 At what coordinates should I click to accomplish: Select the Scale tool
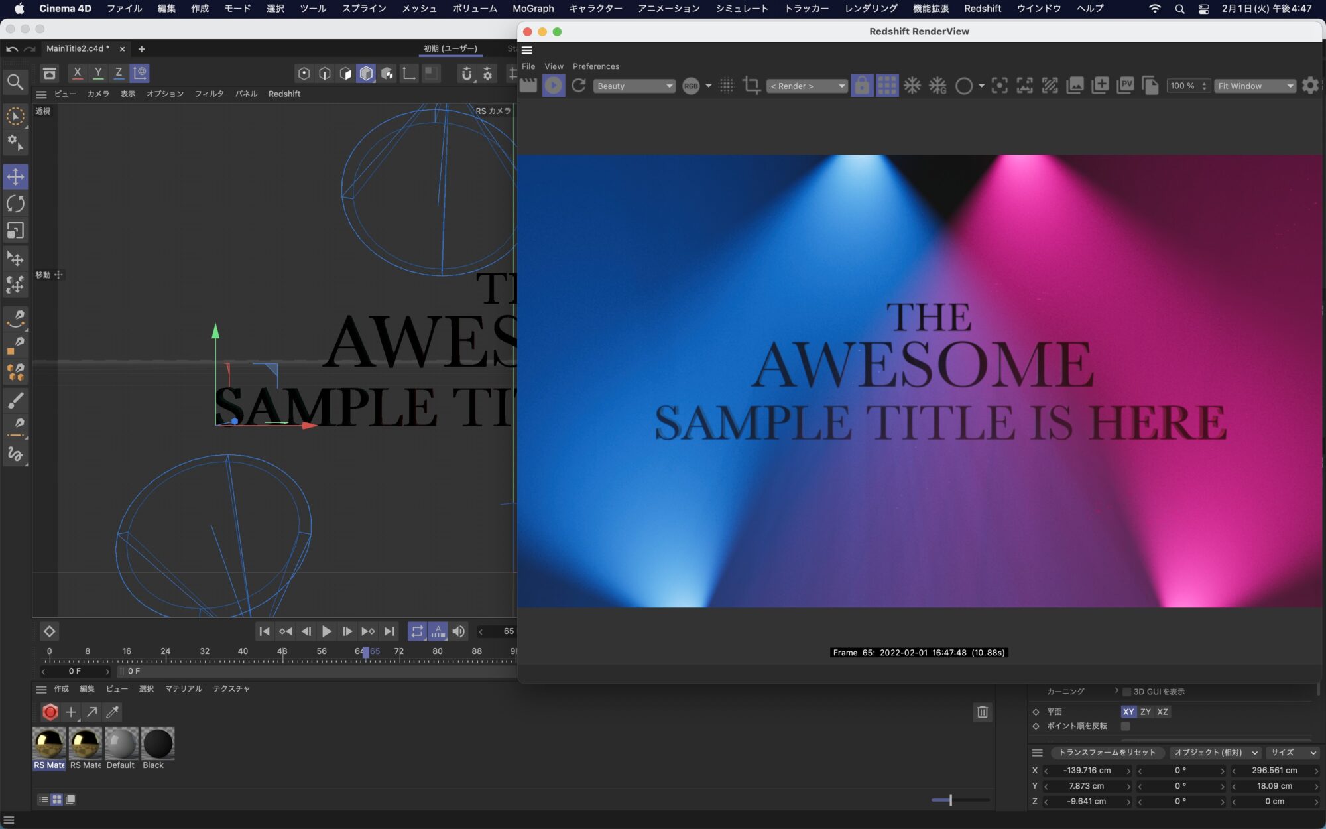coord(15,230)
